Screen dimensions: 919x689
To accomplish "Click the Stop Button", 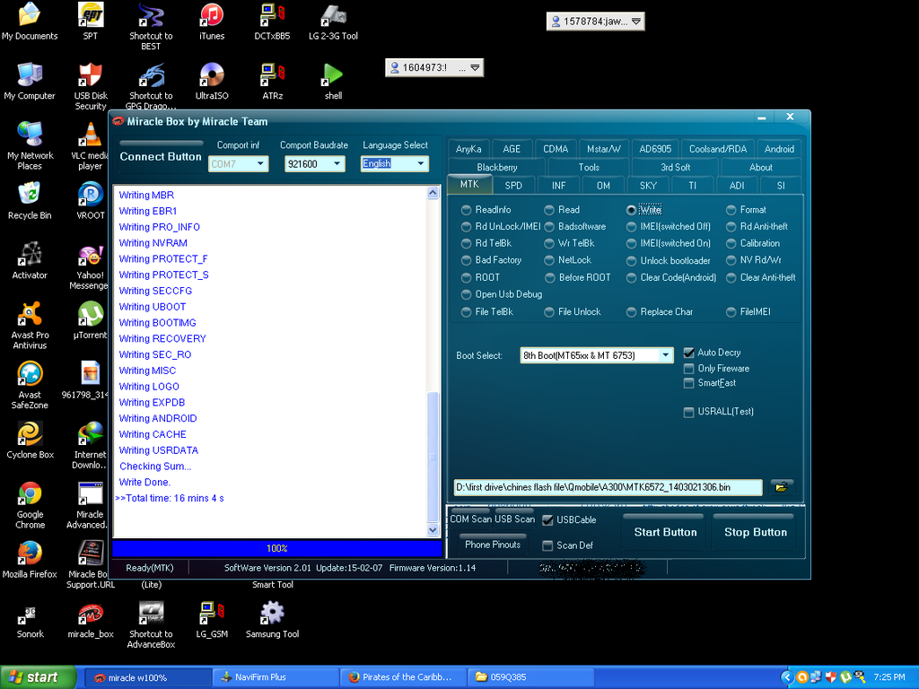I will 756,532.
